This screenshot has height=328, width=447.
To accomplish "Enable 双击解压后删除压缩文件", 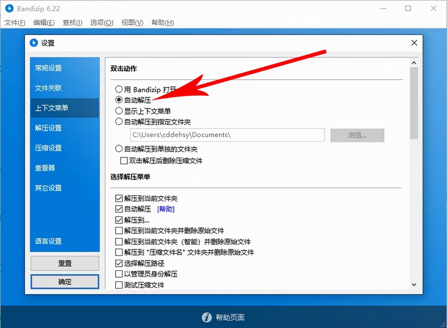I will [124, 161].
